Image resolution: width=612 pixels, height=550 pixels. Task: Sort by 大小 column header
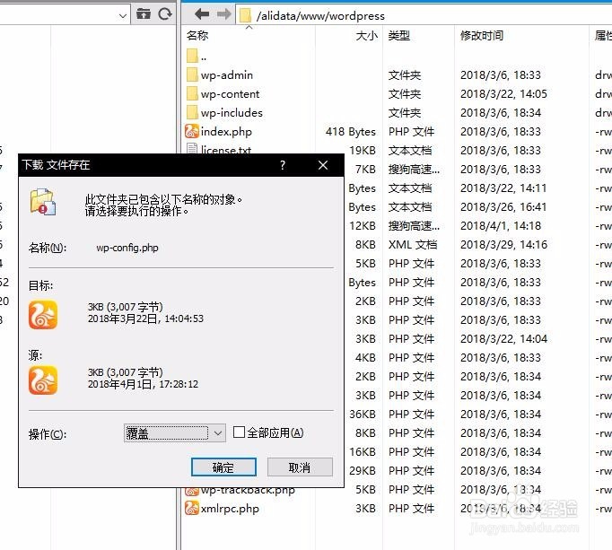(x=366, y=36)
